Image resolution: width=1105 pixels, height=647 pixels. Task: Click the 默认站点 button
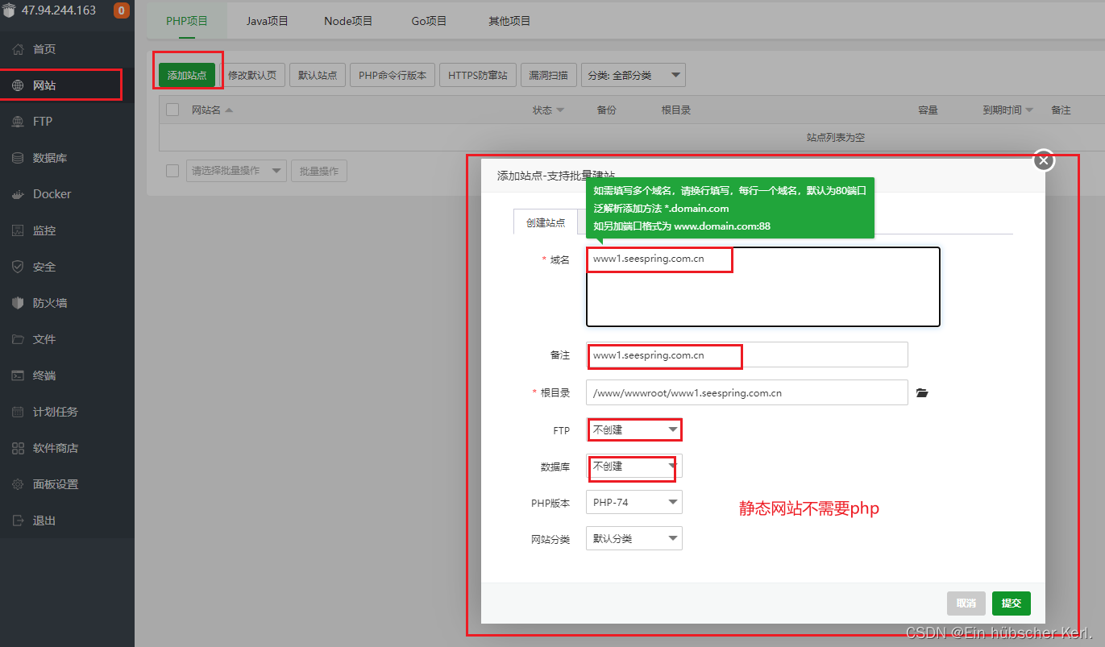pos(318,75)
